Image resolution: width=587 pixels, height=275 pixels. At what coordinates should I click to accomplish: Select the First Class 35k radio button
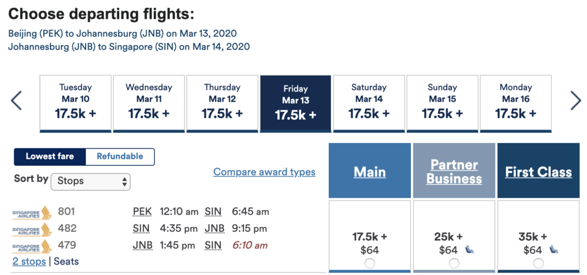[538, 263]
